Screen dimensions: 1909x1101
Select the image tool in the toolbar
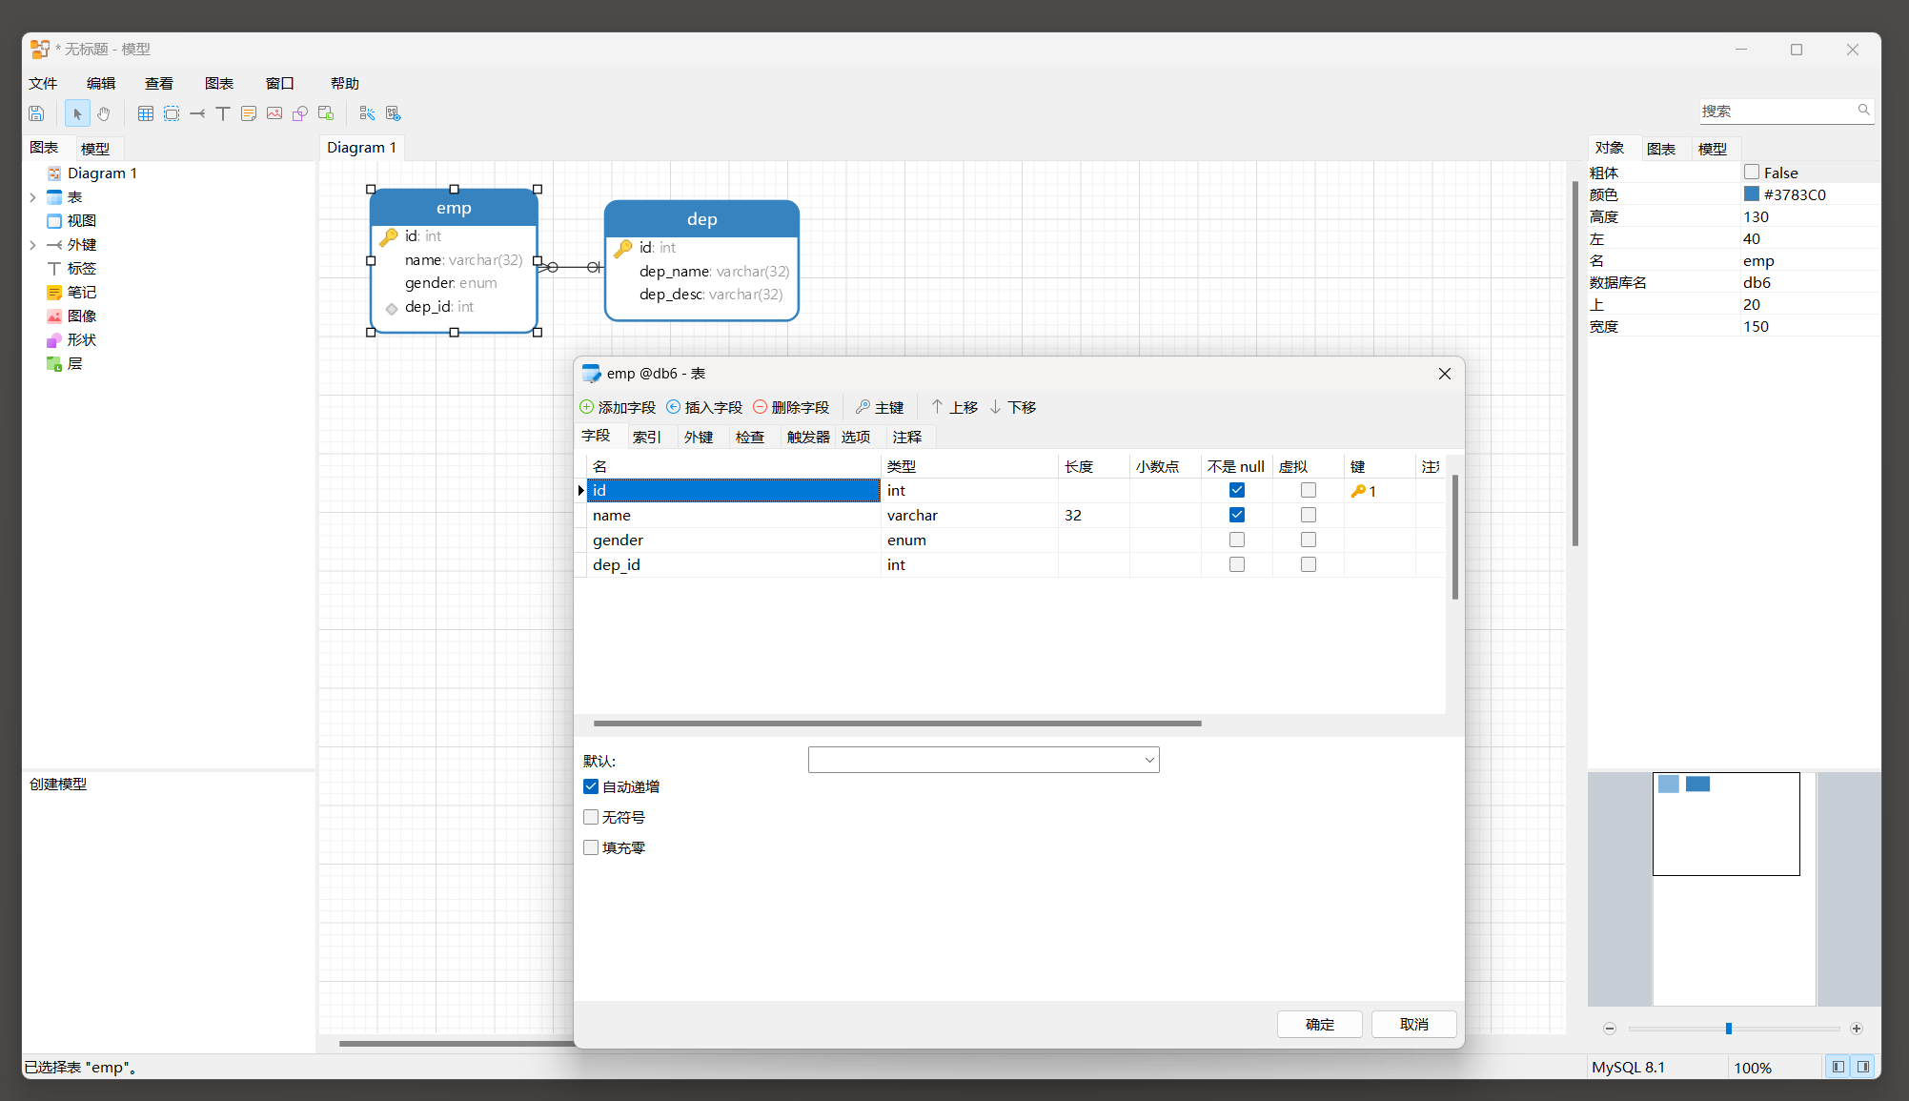274,113
